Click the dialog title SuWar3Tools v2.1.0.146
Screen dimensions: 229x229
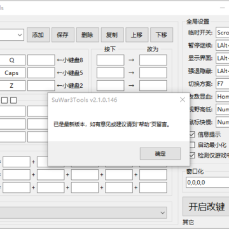[x=85, y=100]
